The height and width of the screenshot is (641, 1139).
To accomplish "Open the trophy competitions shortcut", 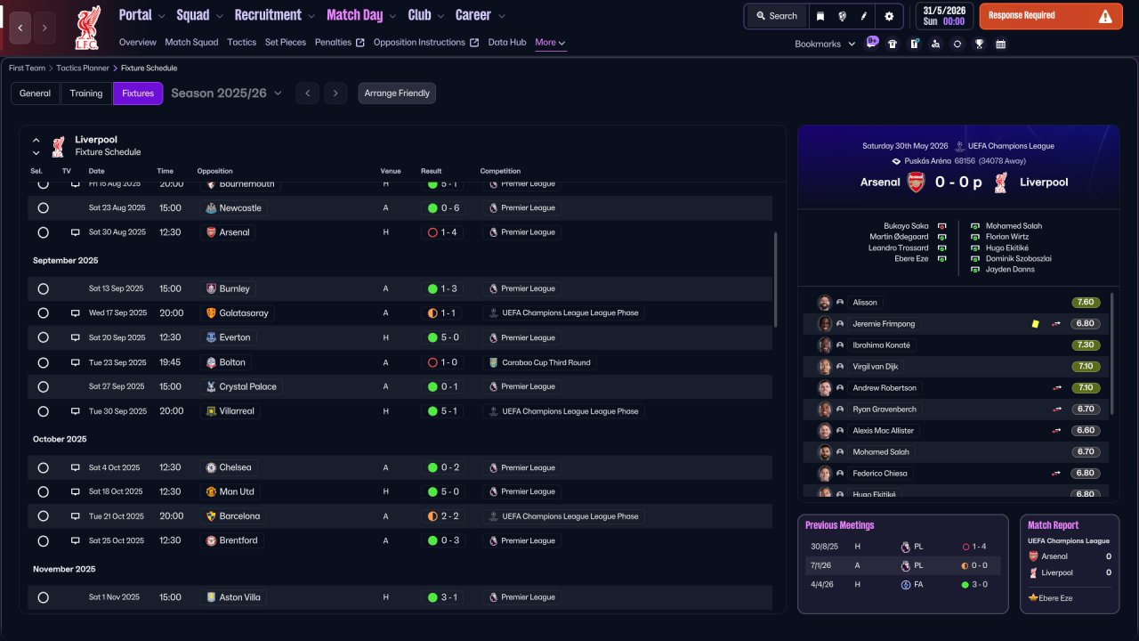I will (979, 44).
